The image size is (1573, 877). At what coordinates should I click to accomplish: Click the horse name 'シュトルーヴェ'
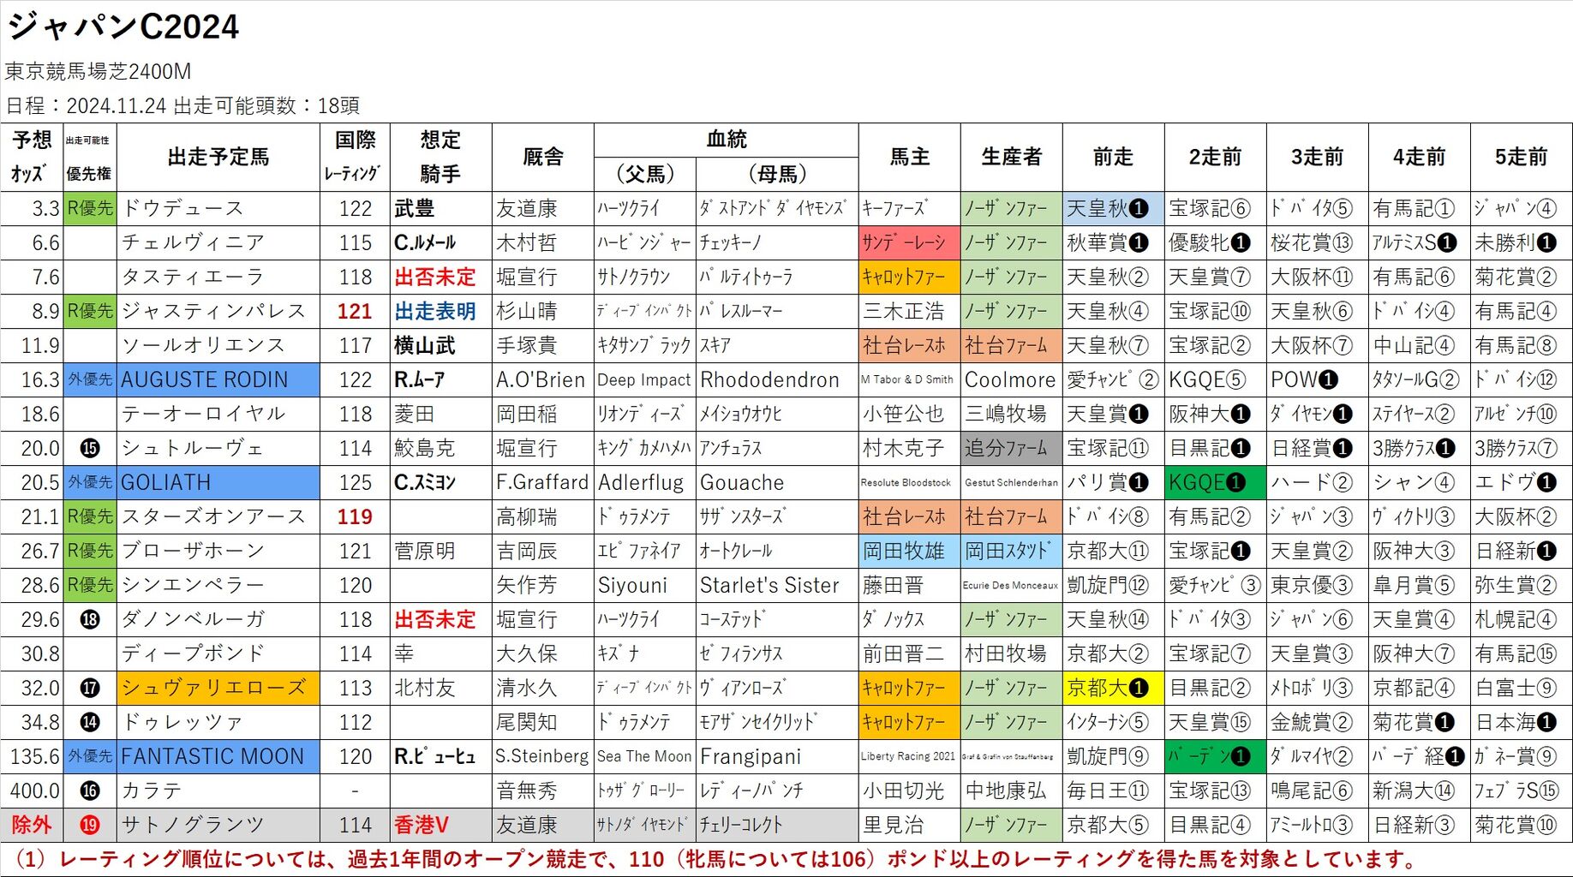coord(193,448)
